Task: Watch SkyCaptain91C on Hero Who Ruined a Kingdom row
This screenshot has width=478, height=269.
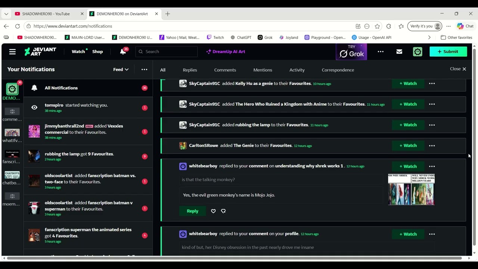Action: pyautogui.click(x=408, y=104)
